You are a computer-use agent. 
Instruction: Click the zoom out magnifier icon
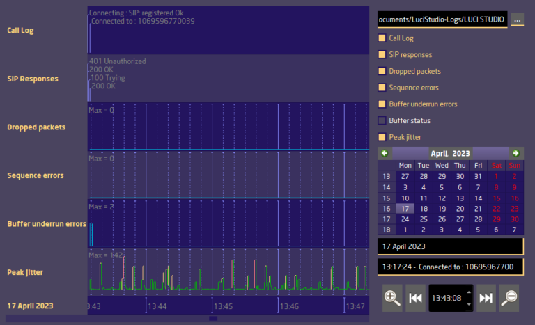(x=510, y=298)
